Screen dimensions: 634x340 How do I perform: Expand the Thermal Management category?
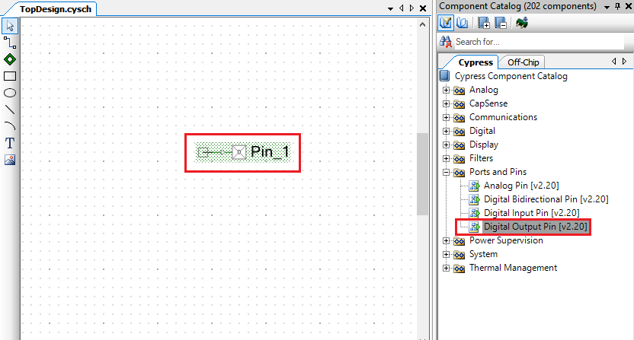click(446, 269)
